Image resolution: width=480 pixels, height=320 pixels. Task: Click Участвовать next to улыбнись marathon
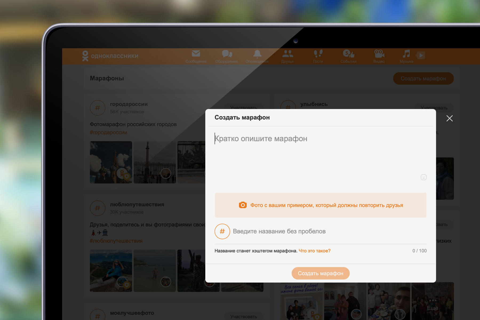pos(434,108)
